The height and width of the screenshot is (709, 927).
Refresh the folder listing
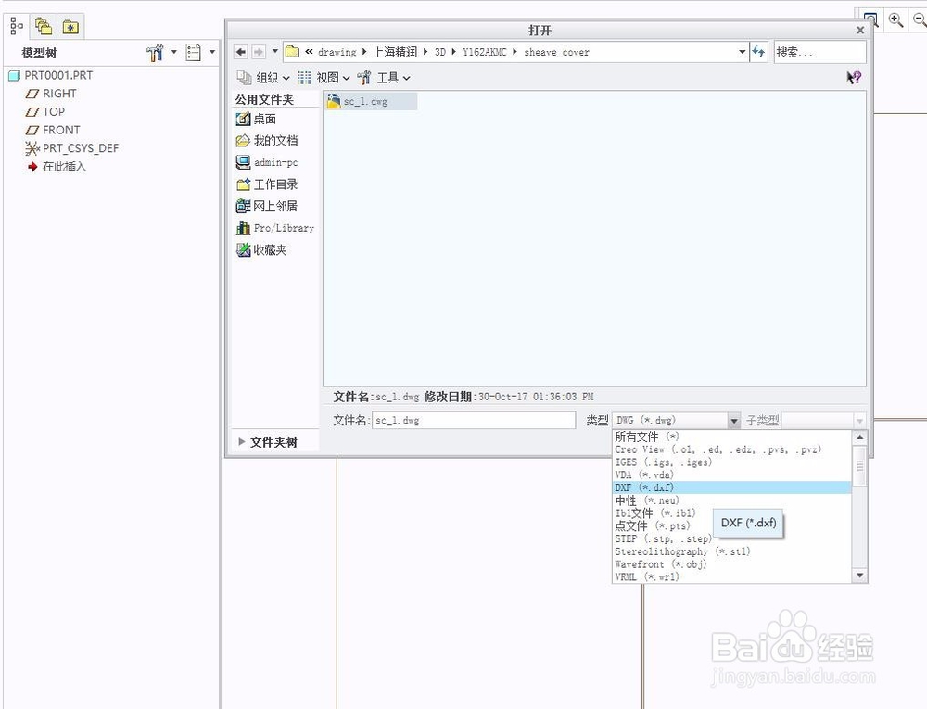[x=758, y=52]
